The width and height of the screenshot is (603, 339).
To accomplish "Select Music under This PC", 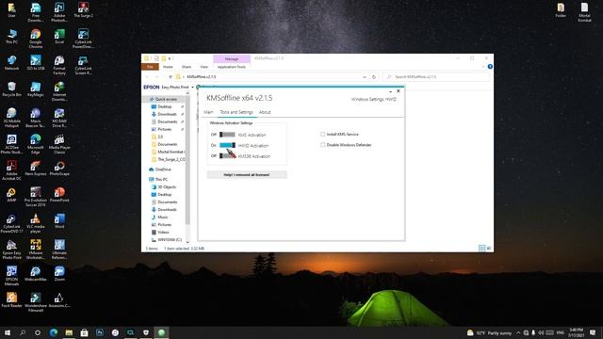I will pos(160,218).
